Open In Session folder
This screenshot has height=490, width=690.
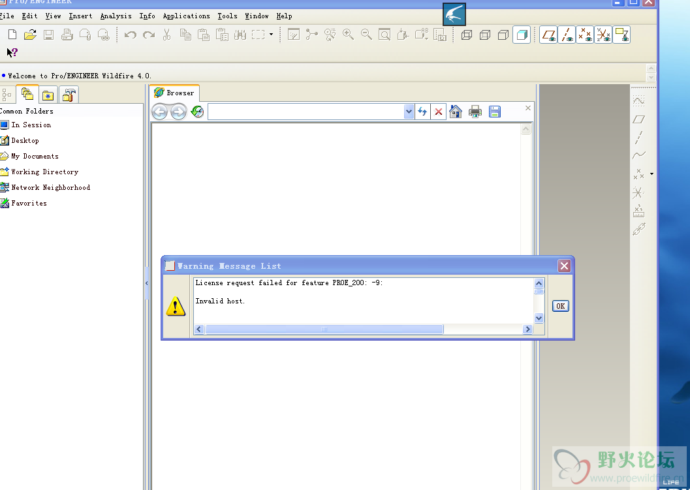[x=25, y=125]
